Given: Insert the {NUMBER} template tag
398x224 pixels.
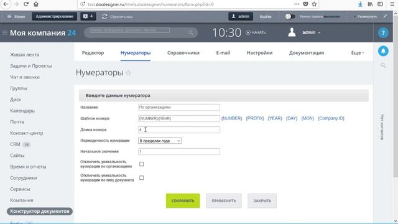Looking at the screenshot, I should 231,118.
